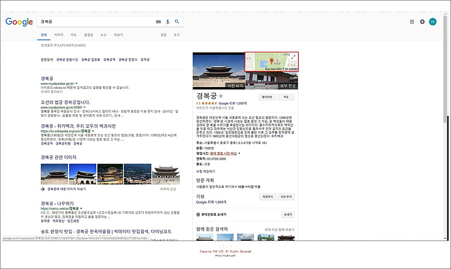The width and height of the screenshot is (451, 269).
Task: Save 경복궁 with the star icon
Action: click(221, 95)
